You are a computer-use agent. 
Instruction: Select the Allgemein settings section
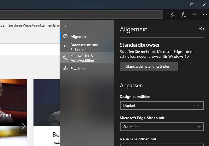coord(87,36)
